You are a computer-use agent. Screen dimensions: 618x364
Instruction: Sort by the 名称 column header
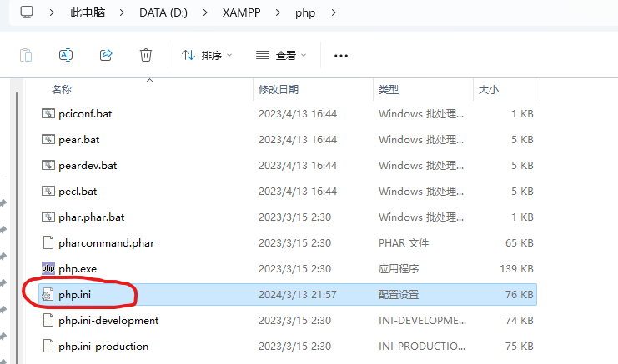[x=62, y=90]
